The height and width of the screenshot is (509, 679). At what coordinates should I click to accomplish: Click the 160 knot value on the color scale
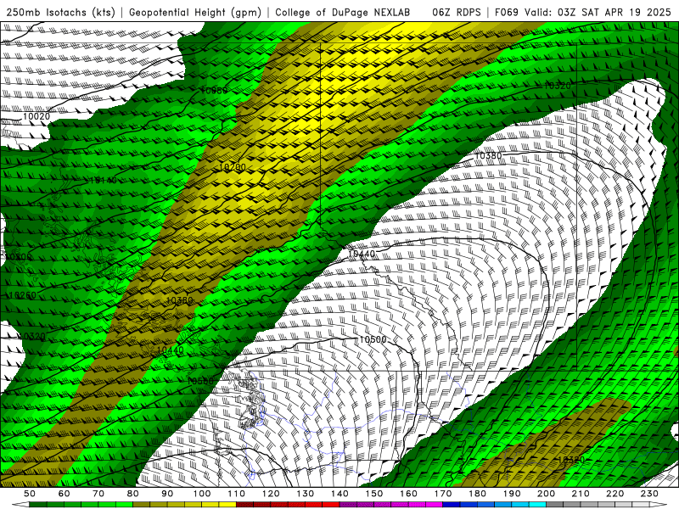[x=408, y=494]
